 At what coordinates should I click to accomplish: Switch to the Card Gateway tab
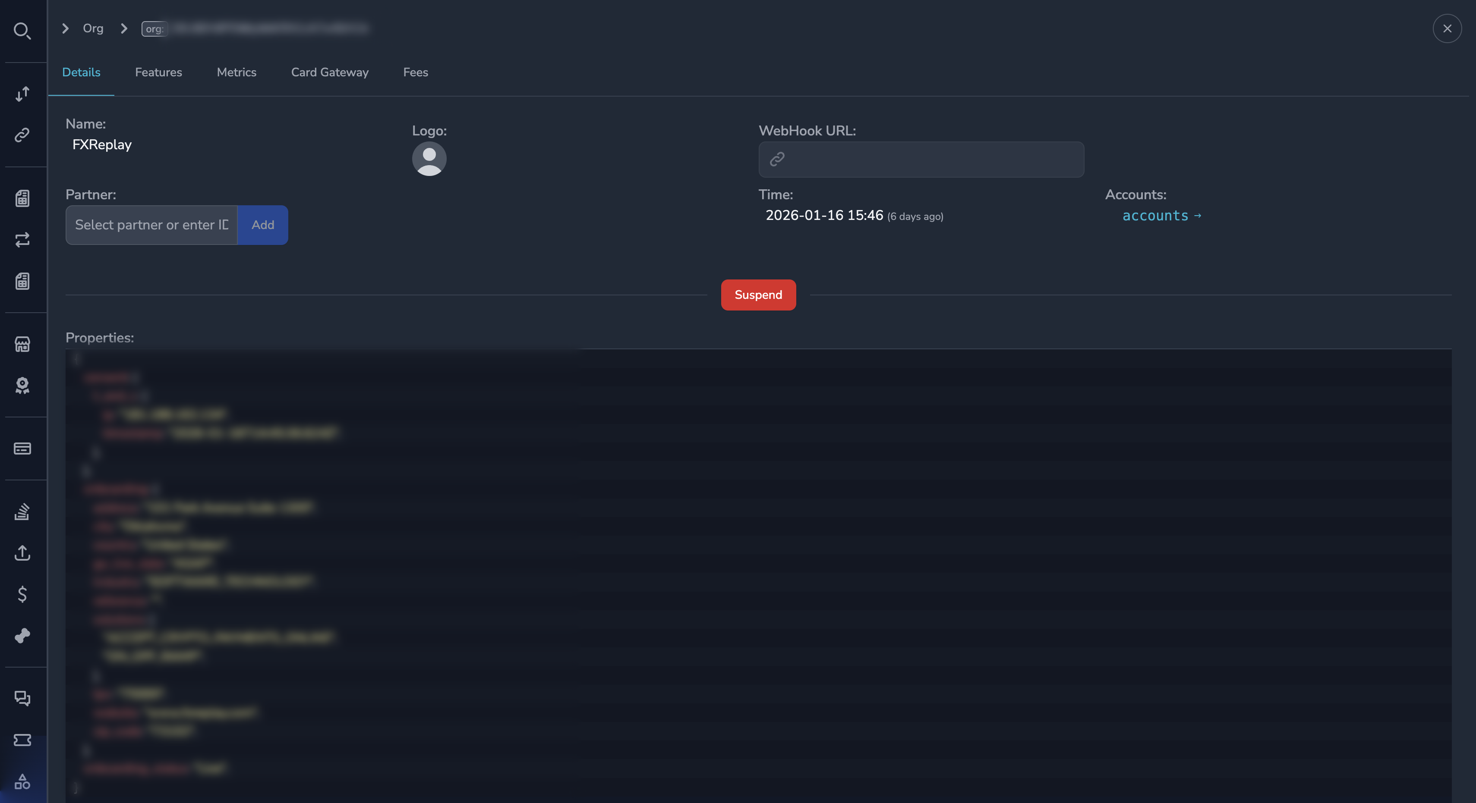tap(330, 72)
